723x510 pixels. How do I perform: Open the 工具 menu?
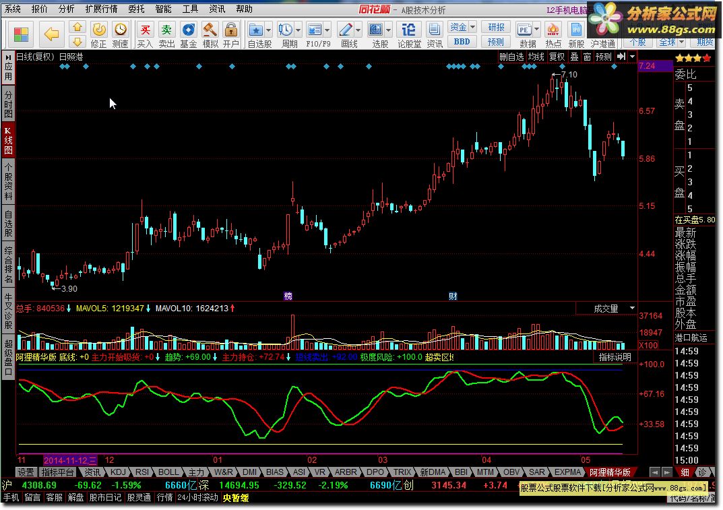pos(189,9)
